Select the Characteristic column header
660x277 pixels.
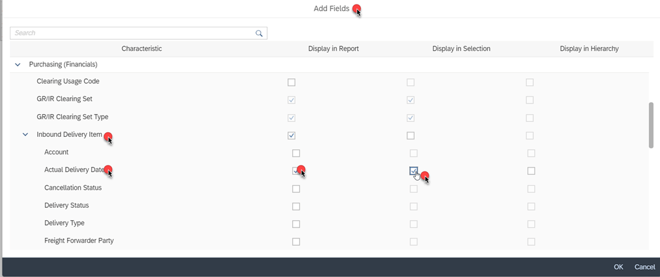click(x=142, y=49)
